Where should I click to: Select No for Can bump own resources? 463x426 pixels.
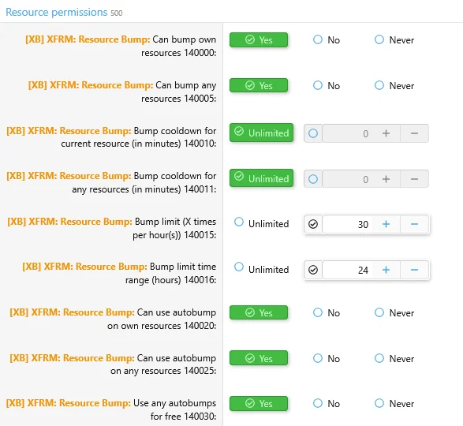pos(327,40)
